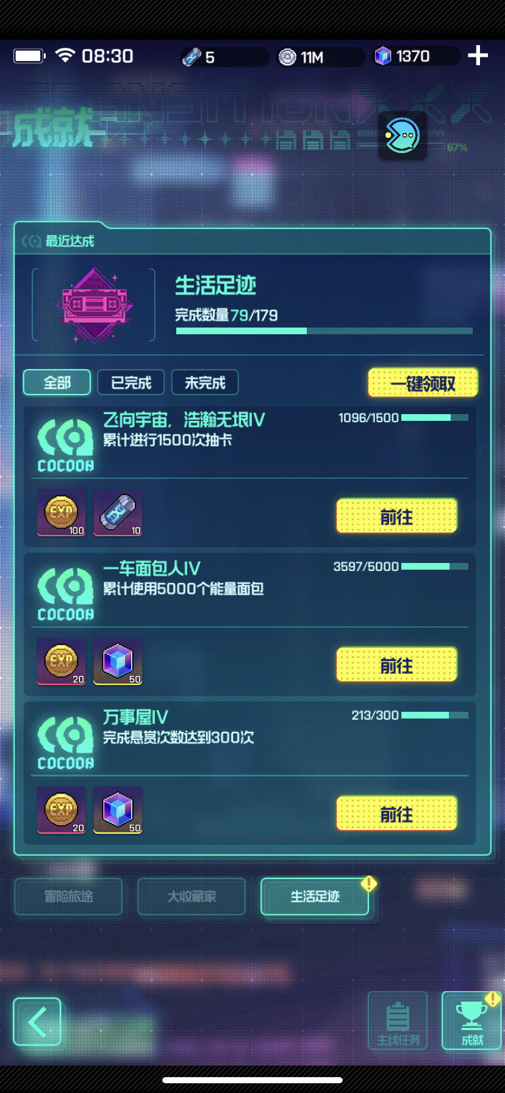
Task: Tap the gacha ticket reward icon x10
Action: [118, 512]
